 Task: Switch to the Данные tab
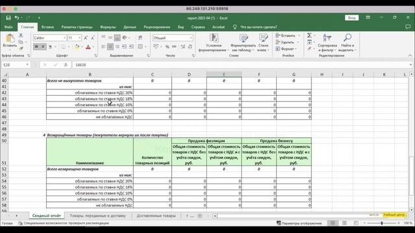(130, 27)
